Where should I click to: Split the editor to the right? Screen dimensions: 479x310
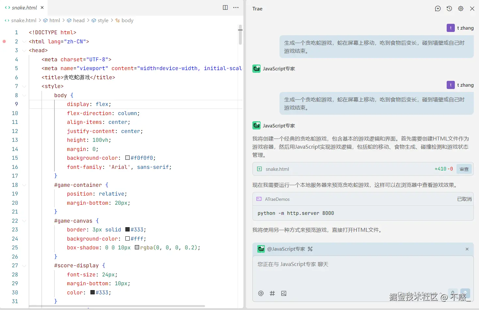225,7
